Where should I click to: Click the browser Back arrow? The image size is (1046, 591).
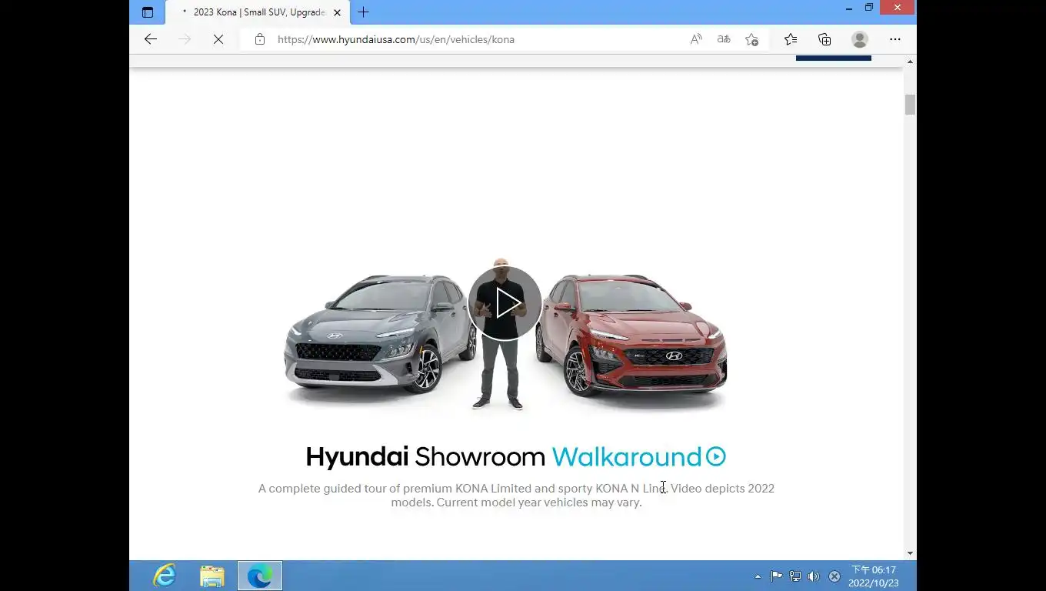(151, 39)
